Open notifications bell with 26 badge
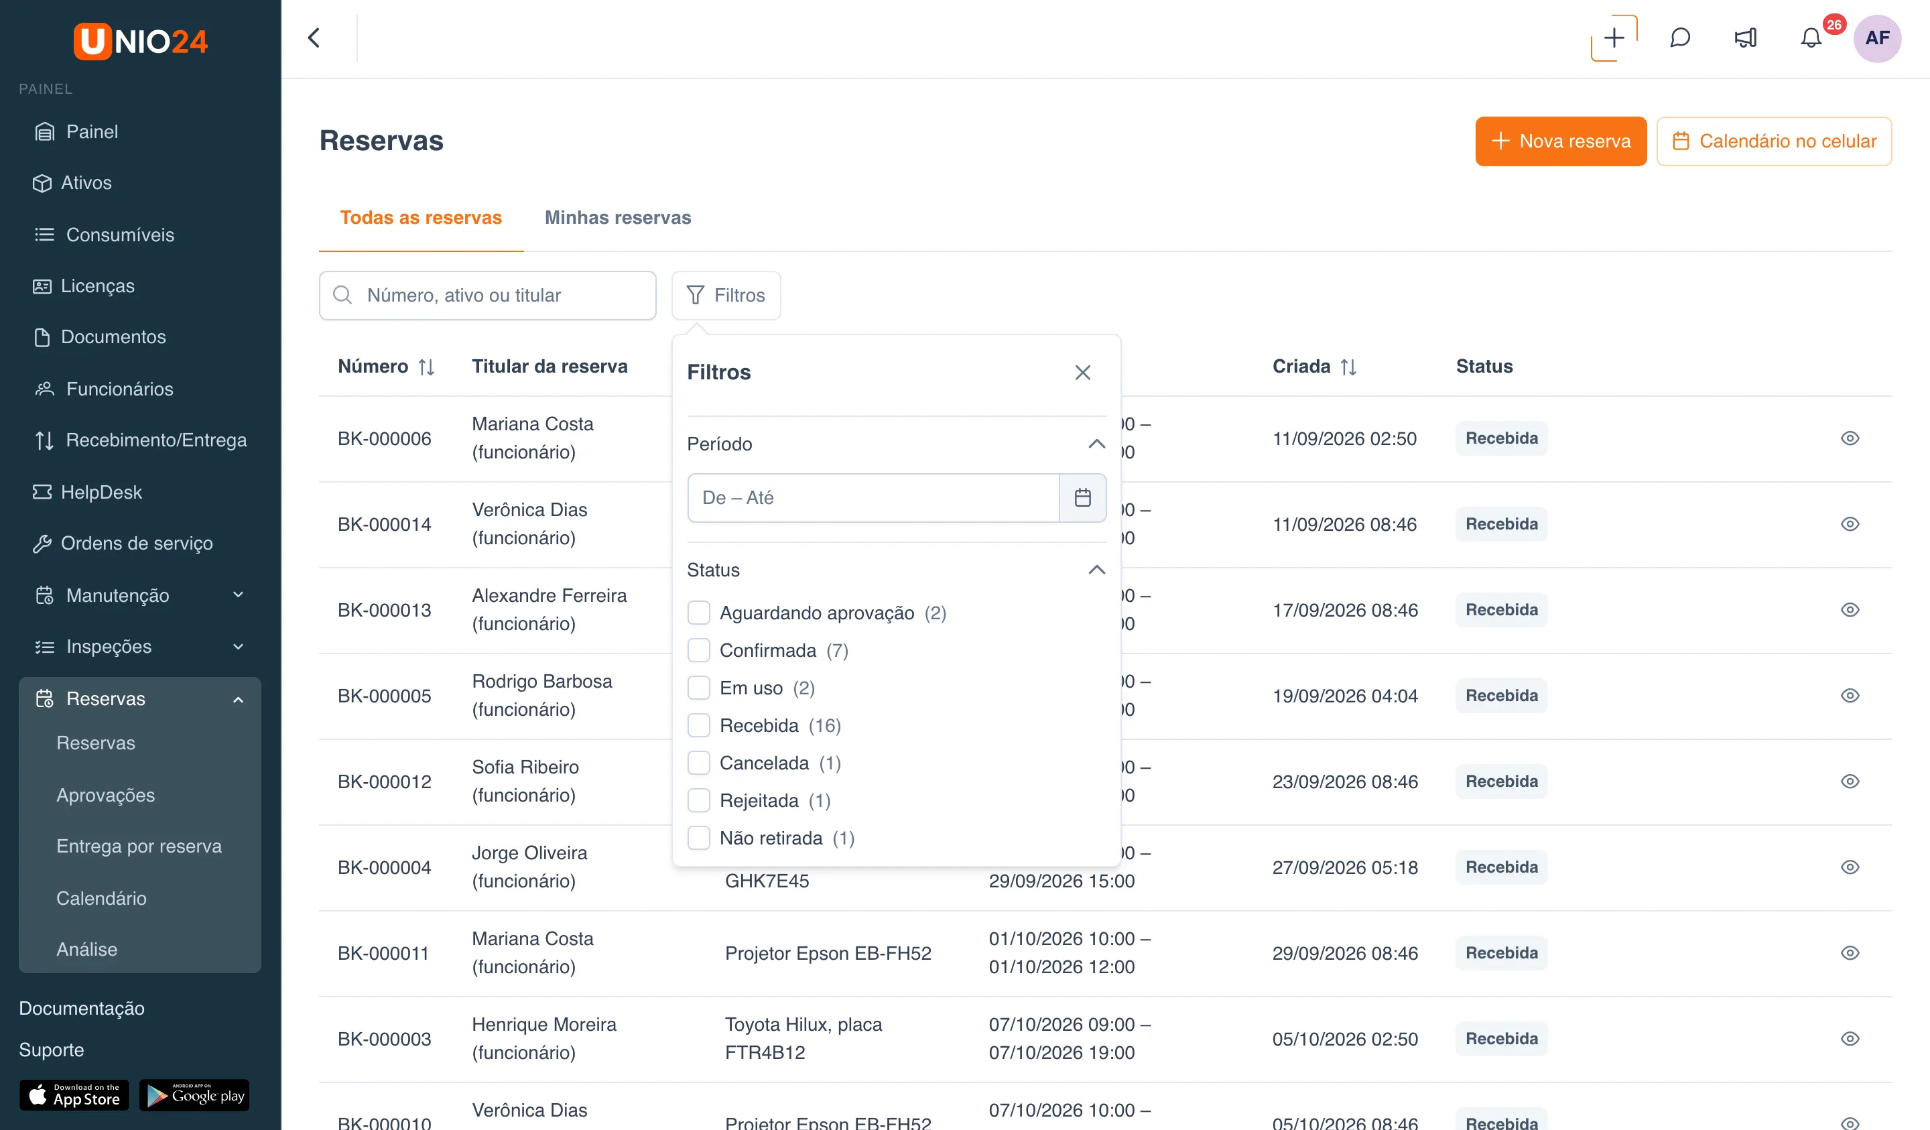Screen dimensions: 1930x1130 1811,38
